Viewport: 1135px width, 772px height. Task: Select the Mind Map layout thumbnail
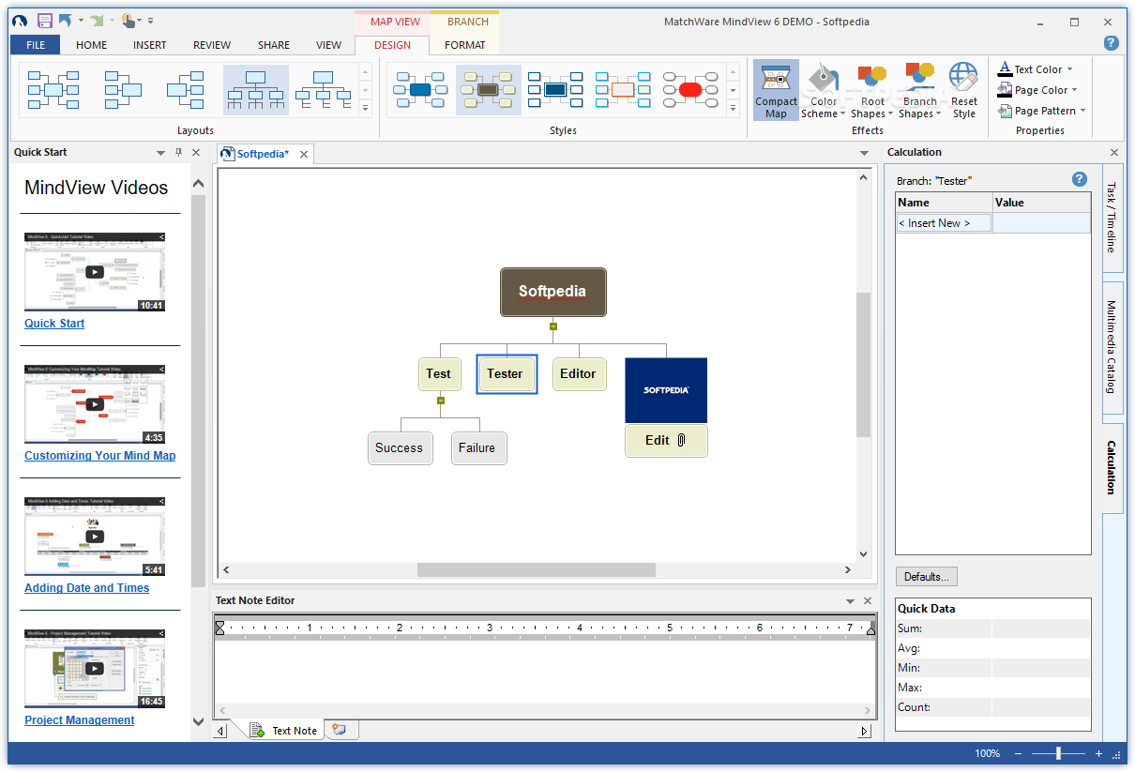coord(53,90)
